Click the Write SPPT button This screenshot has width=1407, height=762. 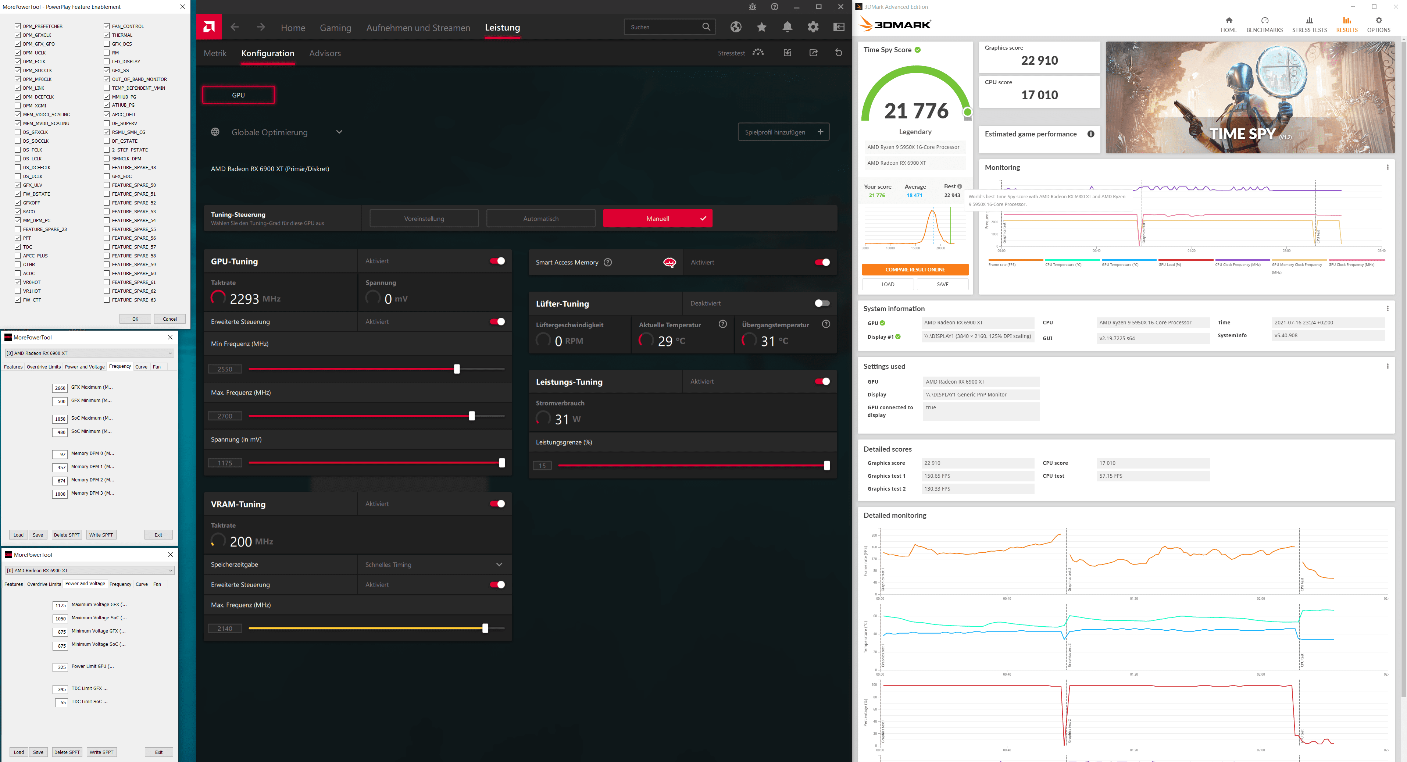pos(101,535)
